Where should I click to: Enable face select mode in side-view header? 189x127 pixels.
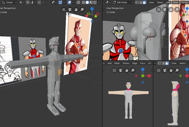coord(167,63)
